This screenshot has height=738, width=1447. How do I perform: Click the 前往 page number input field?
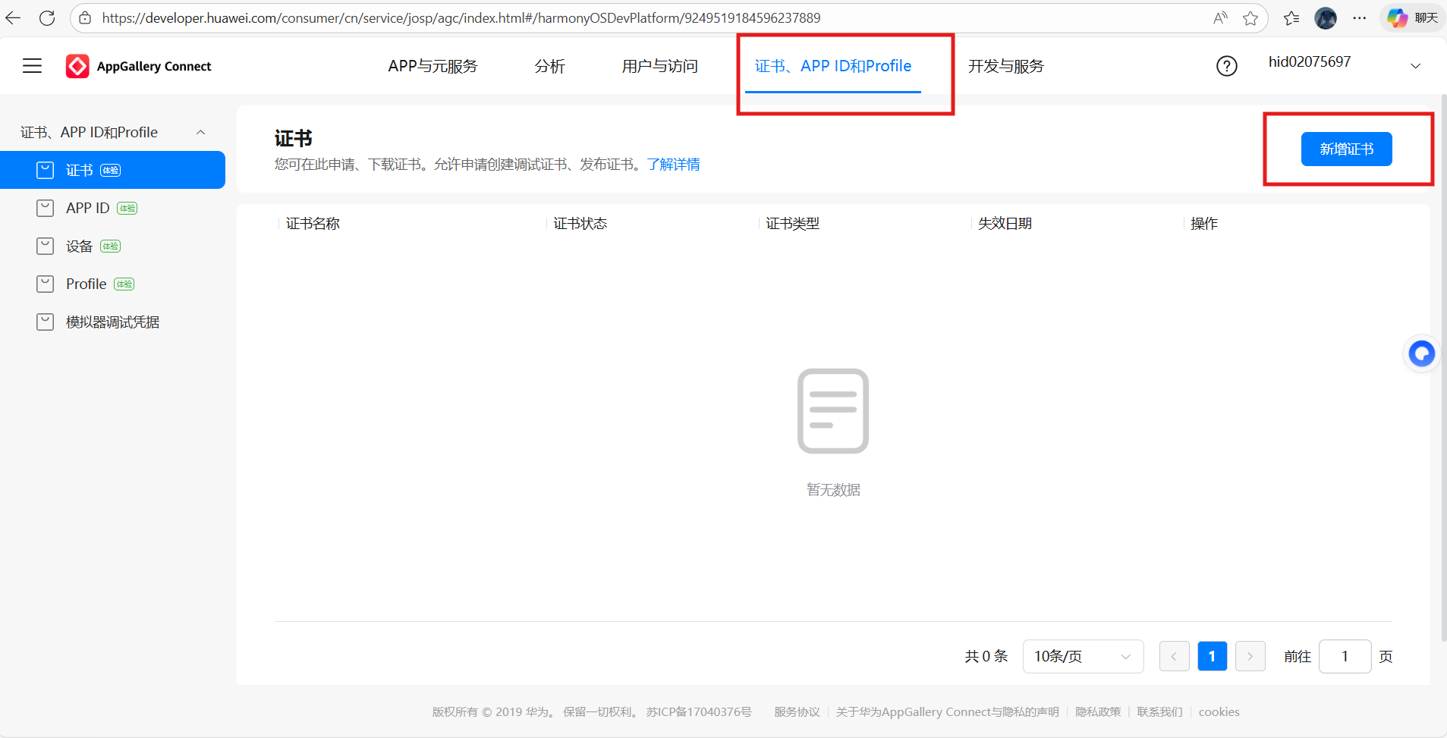pos(1345,656)
